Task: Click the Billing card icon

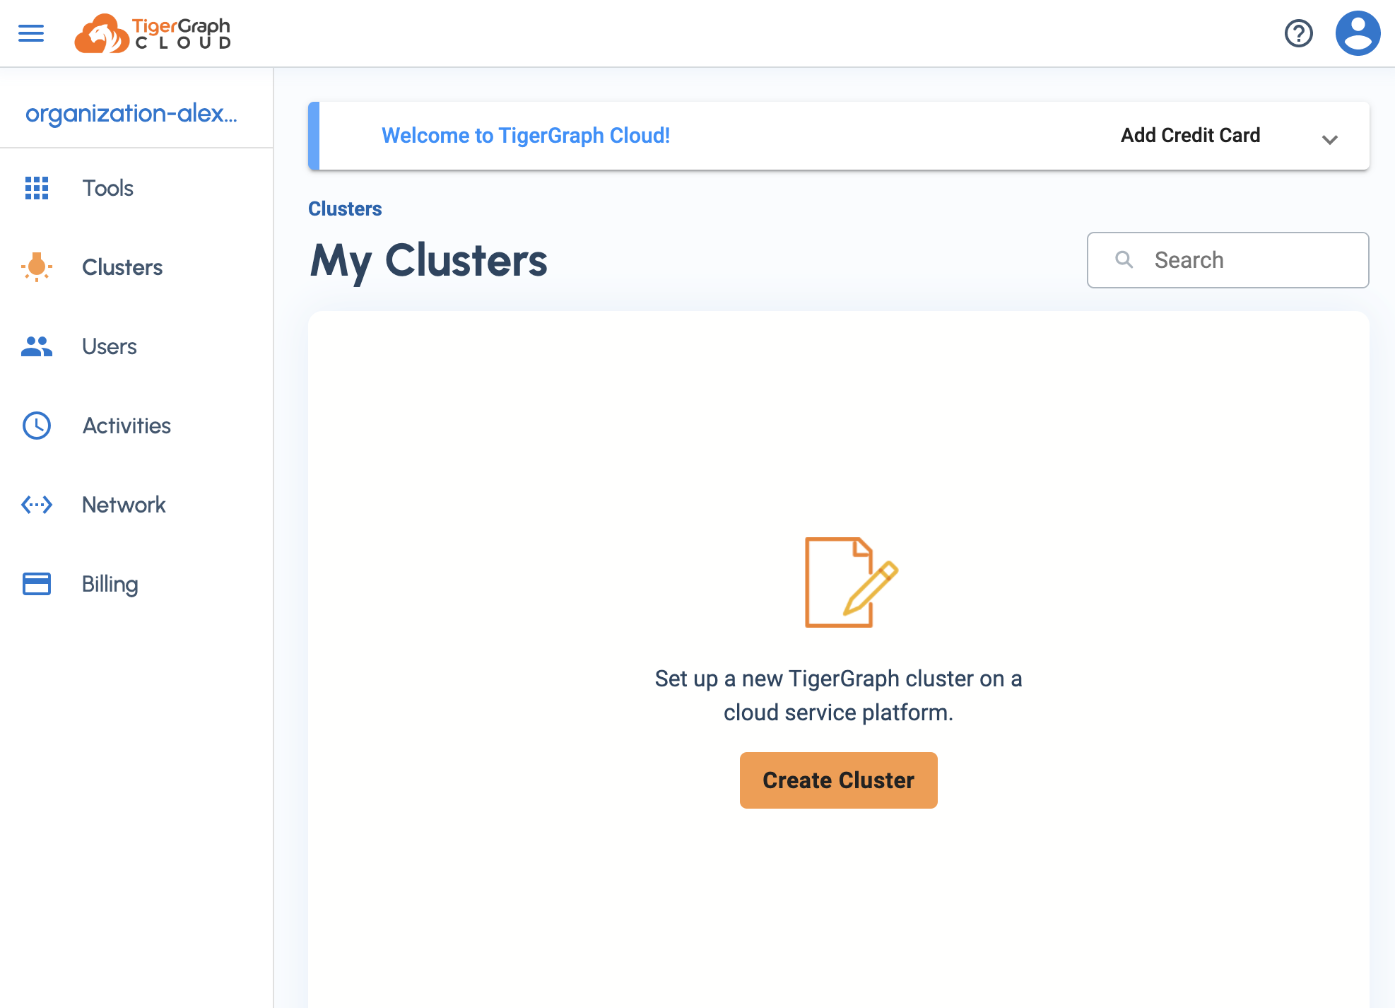Action: [37, 584]
